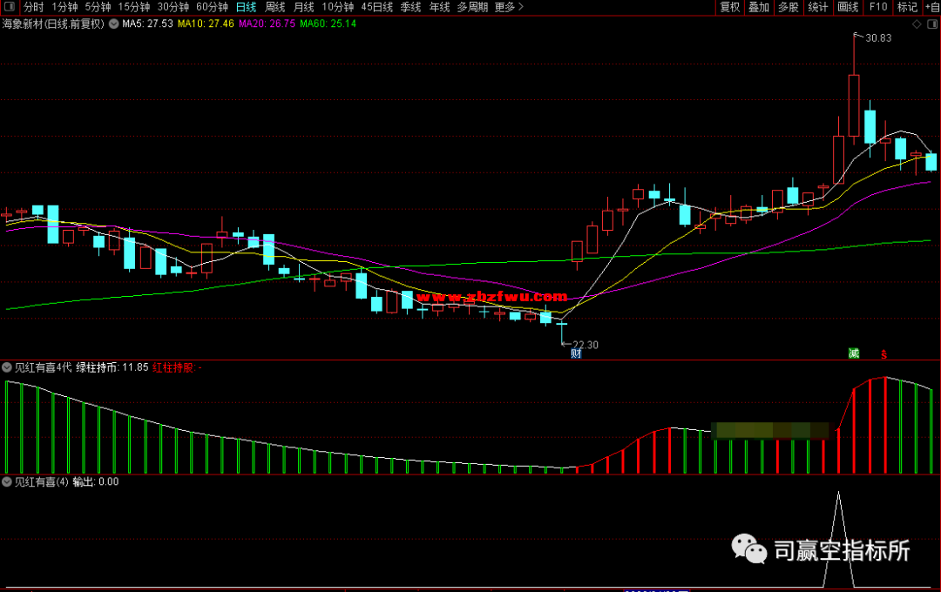Click the red 红柱持股 label
The image size is (941, 592).
pos(177,367)
